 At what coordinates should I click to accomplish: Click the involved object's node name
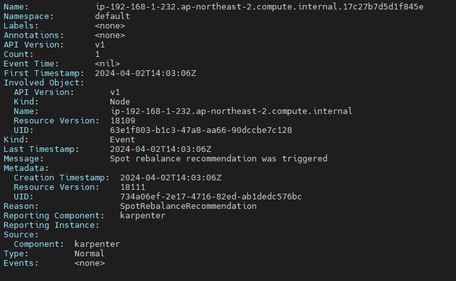(x=231, y=111)
